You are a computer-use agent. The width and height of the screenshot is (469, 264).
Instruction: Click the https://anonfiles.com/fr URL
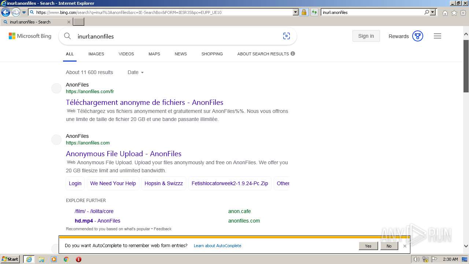click(90, 92)
